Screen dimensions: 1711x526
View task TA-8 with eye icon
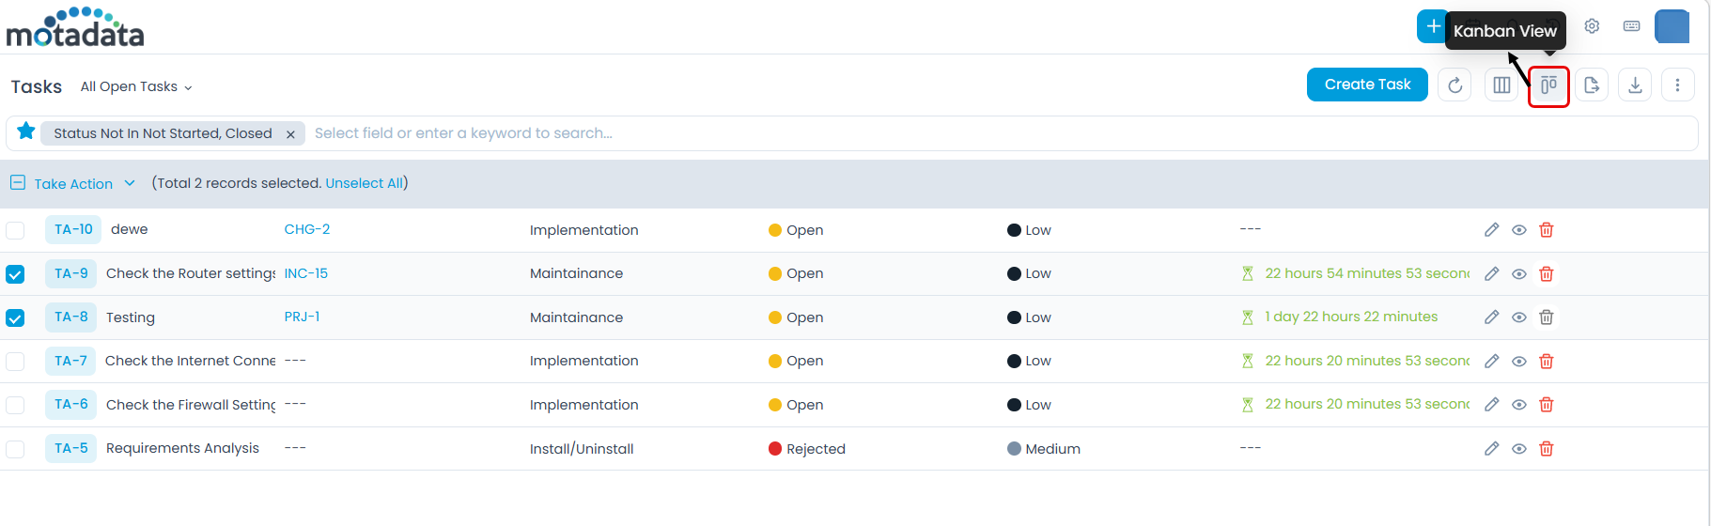[x=1518, y=317]
